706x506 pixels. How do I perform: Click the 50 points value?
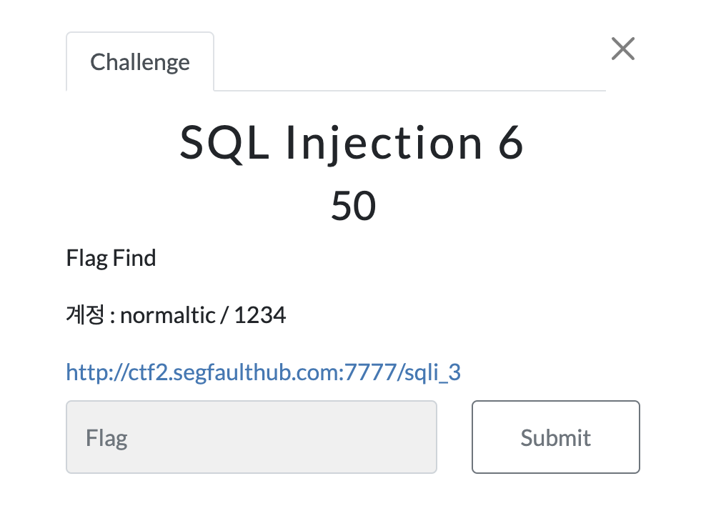coord(354,206)
